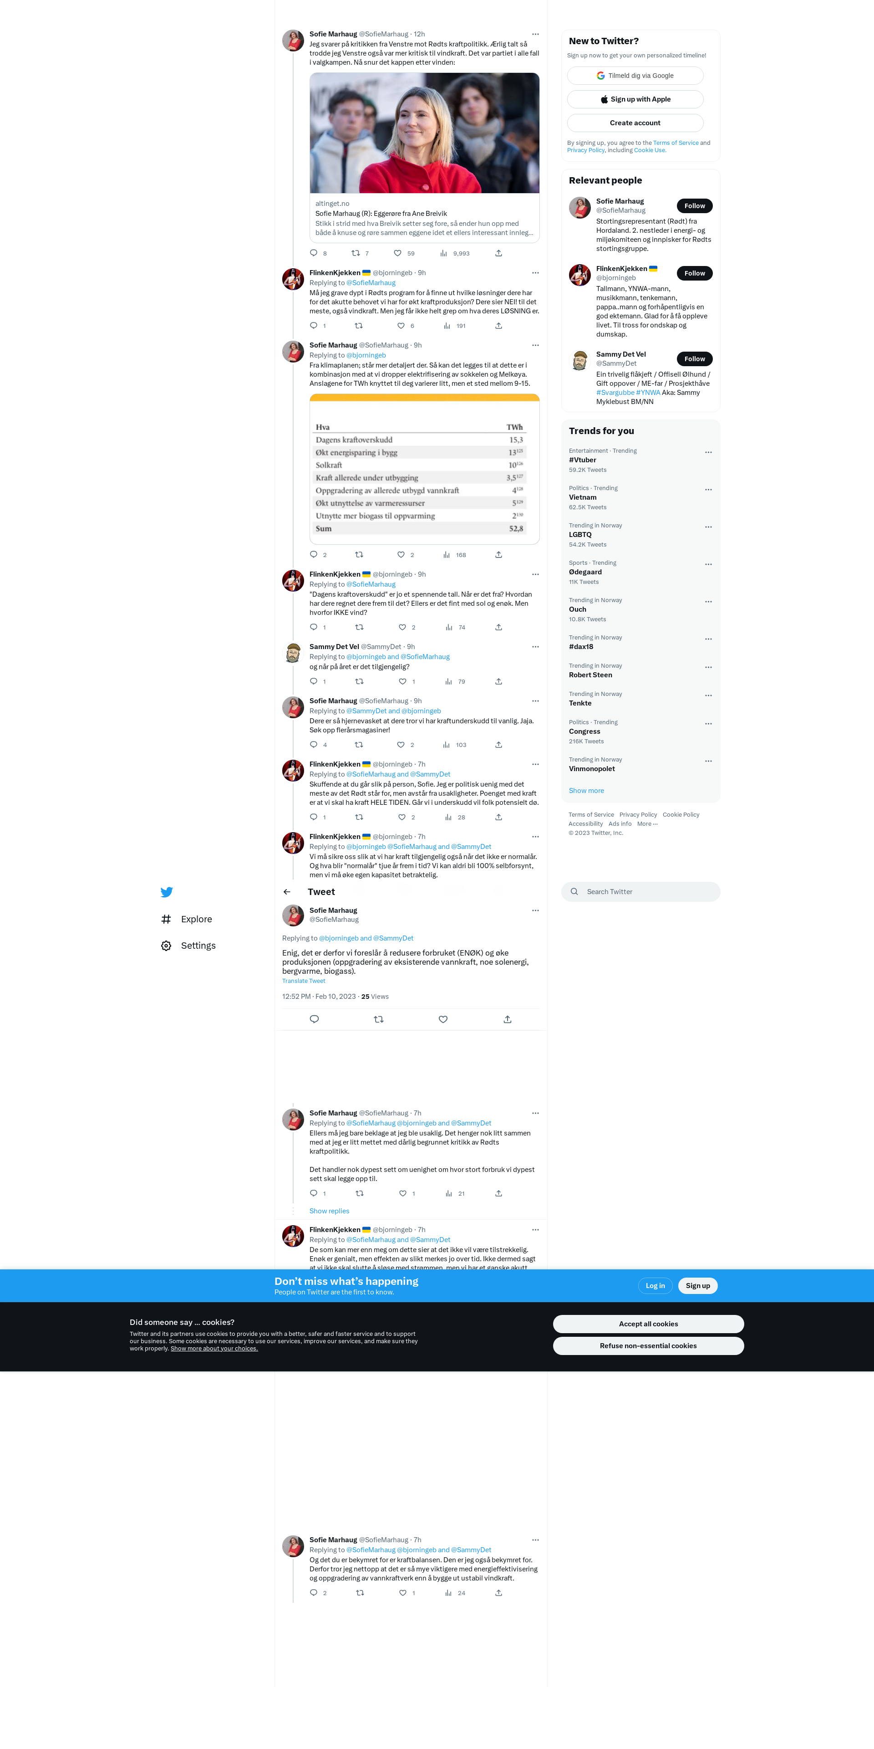
Task: Open Accessibility footer link
Action: coord(585,823)
